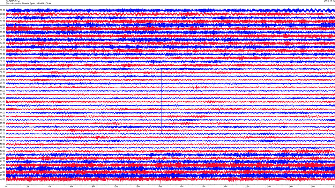Click the 16:00 row label
The height and width of the screenshot is (188, 335).
3,127
